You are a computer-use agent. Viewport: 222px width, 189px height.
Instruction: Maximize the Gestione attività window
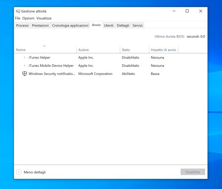[187, 11]
